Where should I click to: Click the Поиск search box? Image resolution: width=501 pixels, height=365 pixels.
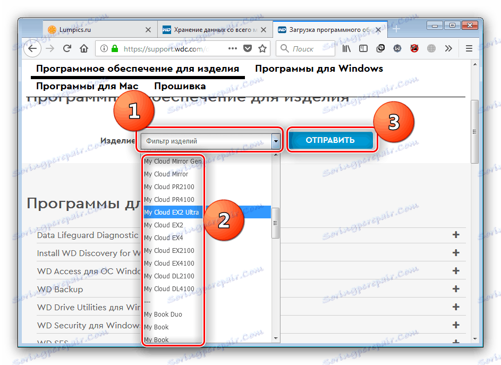click(x=305, y=48)
